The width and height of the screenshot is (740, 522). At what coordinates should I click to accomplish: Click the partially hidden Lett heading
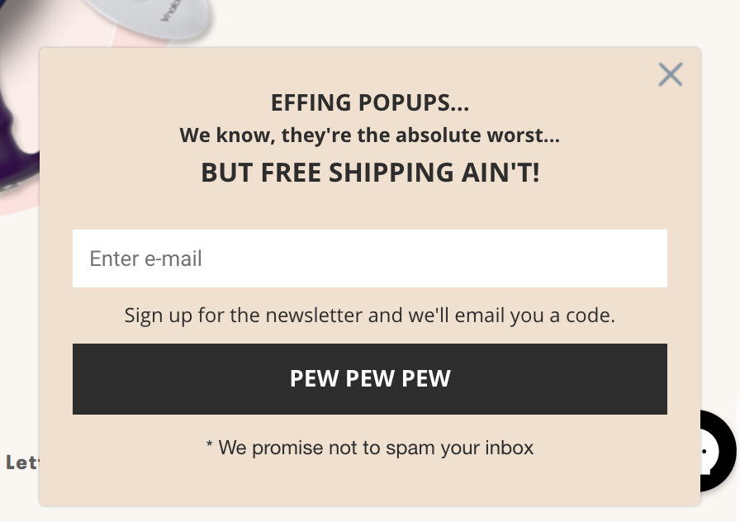coord(21,463)
